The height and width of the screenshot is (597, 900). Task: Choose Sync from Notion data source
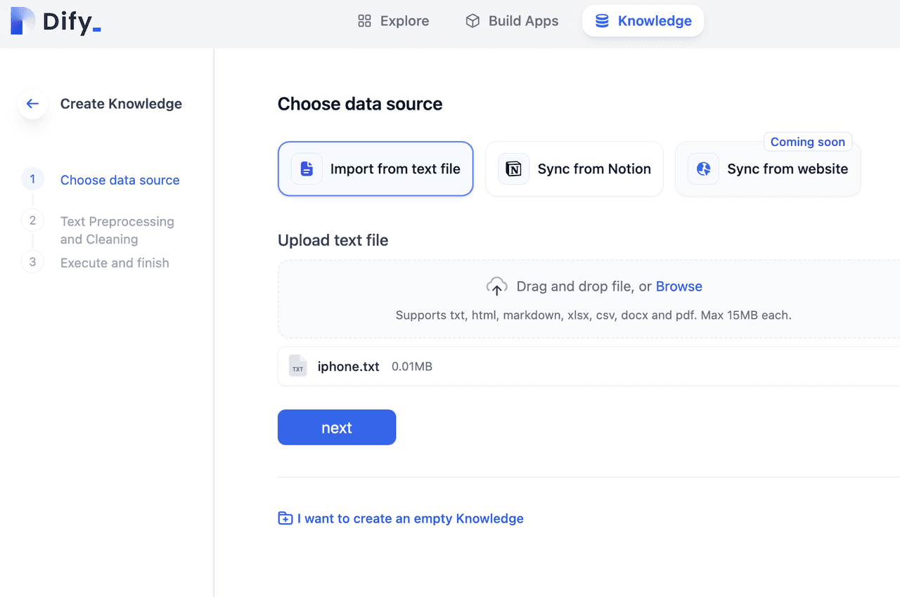click(x=574, y=169)
